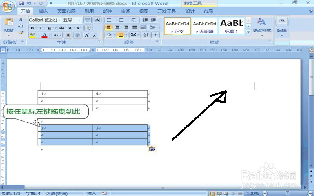Copy selection using the copy icon
Viewport: 314px width, 196px height.
[x=20, y=26]
